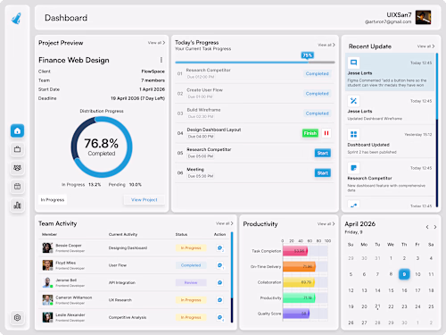Viewport: 446px width, 335px height.
Task: Expand View all in Team Activity
Action: tap(225, 223)
